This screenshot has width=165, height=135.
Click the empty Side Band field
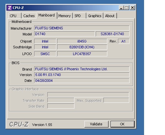click(x=61, y=106)
